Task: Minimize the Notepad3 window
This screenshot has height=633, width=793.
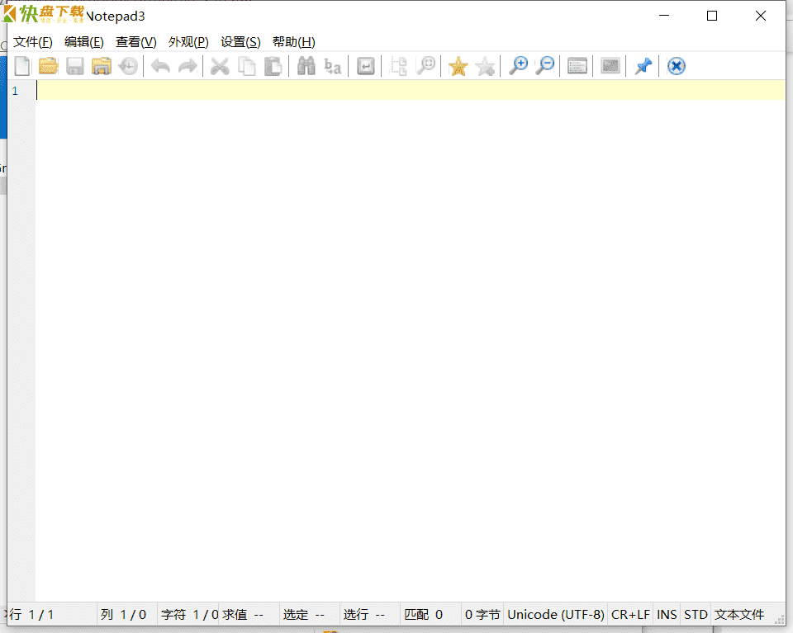Action: pos(664,16)
